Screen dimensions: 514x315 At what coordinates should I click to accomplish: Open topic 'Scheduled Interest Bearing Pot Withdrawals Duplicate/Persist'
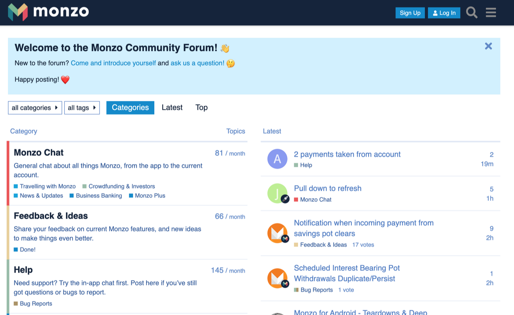pos(347,273)
